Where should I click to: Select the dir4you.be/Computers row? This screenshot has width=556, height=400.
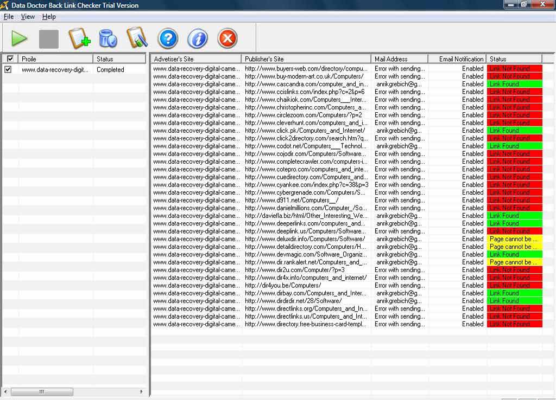click(347, 285)
